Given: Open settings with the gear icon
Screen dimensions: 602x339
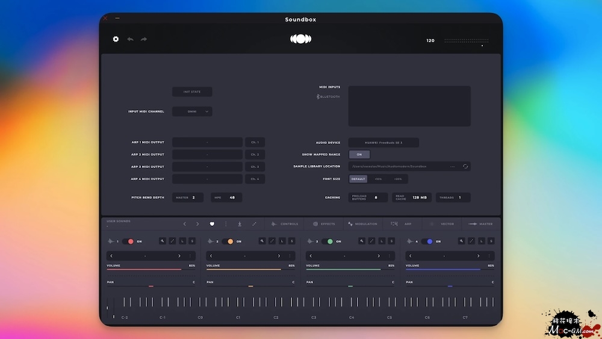Looking at the screenshot, I should pyautogui.click(x=116, y=39).
